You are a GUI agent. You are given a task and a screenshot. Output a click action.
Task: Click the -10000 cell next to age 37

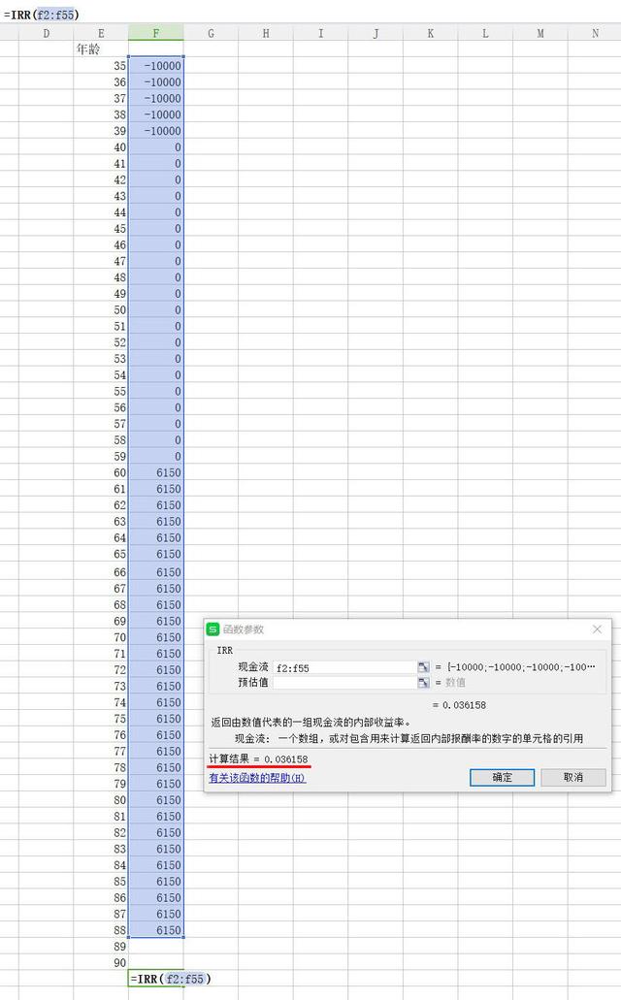pyautogui.click(x=155, y=98)
